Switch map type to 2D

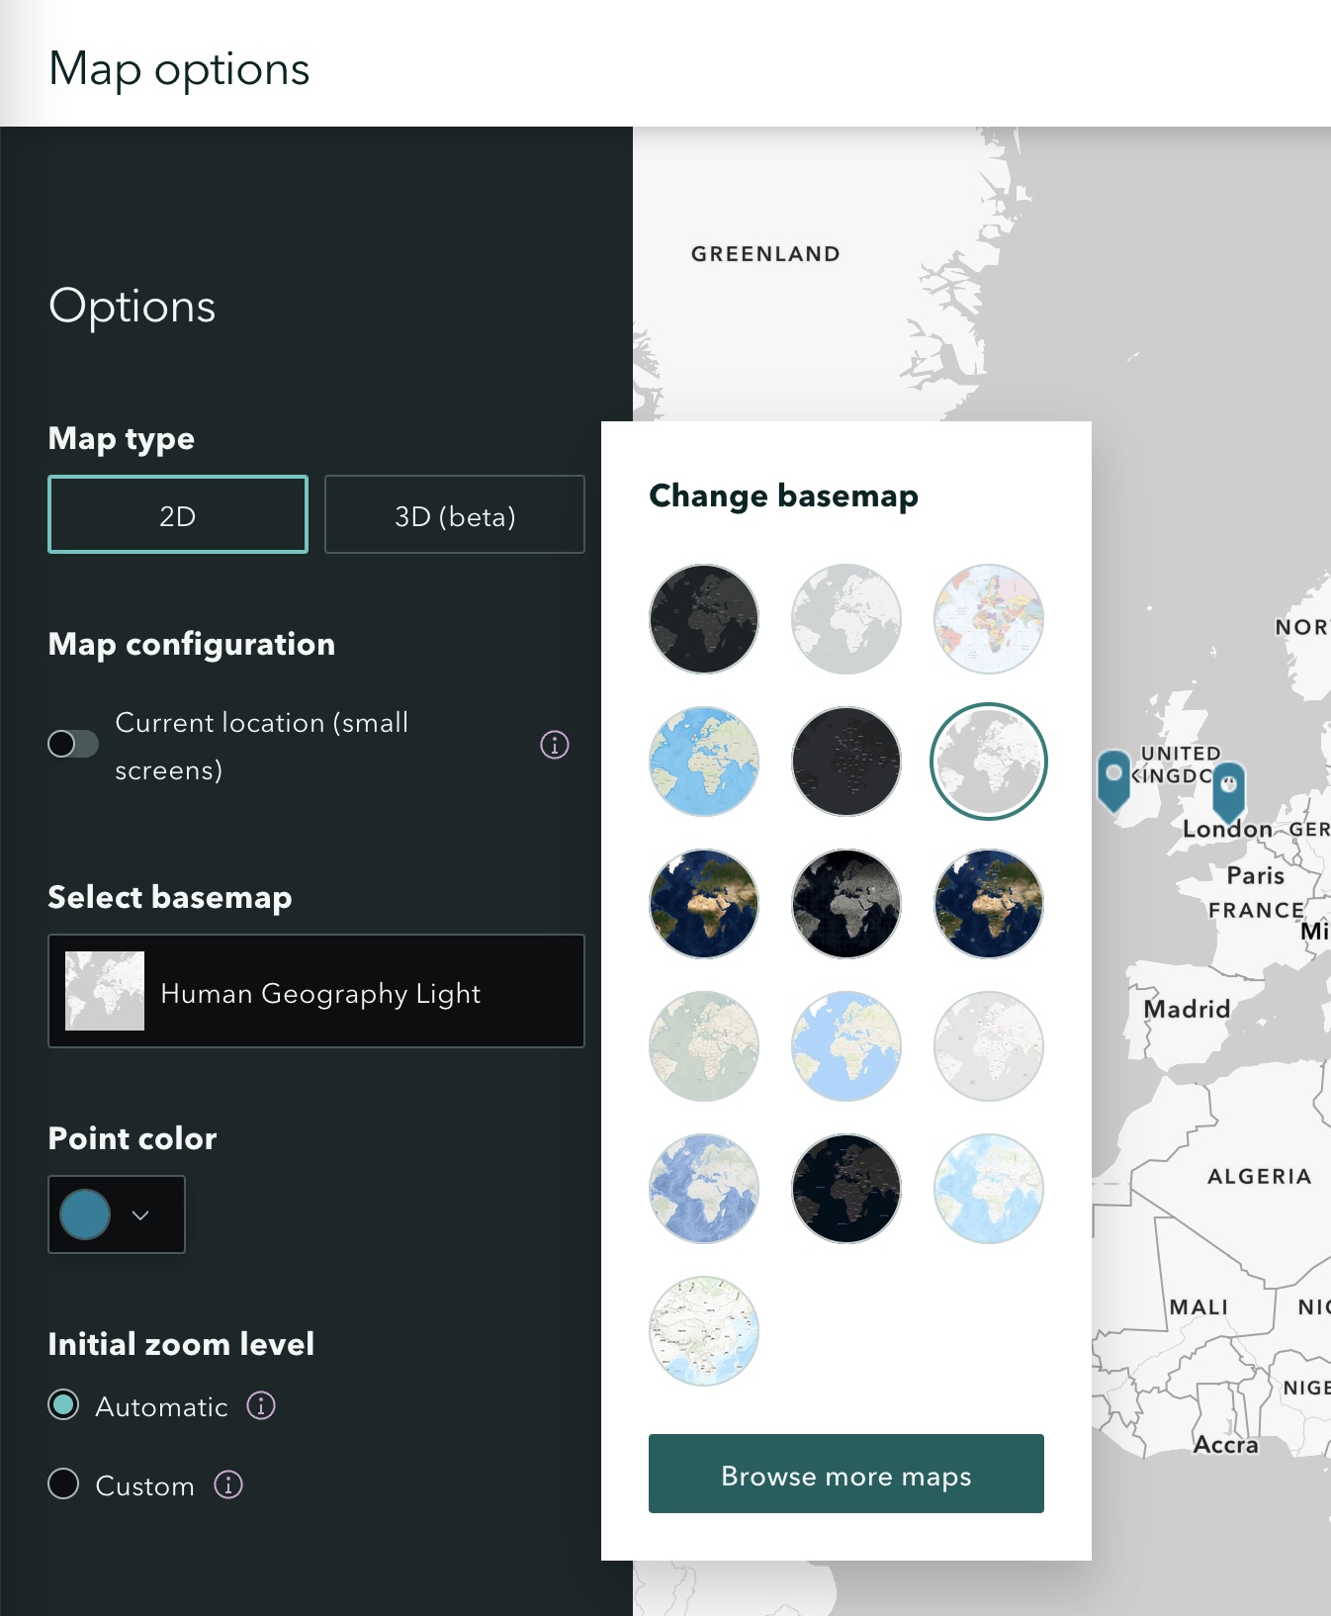click(178, 515)
